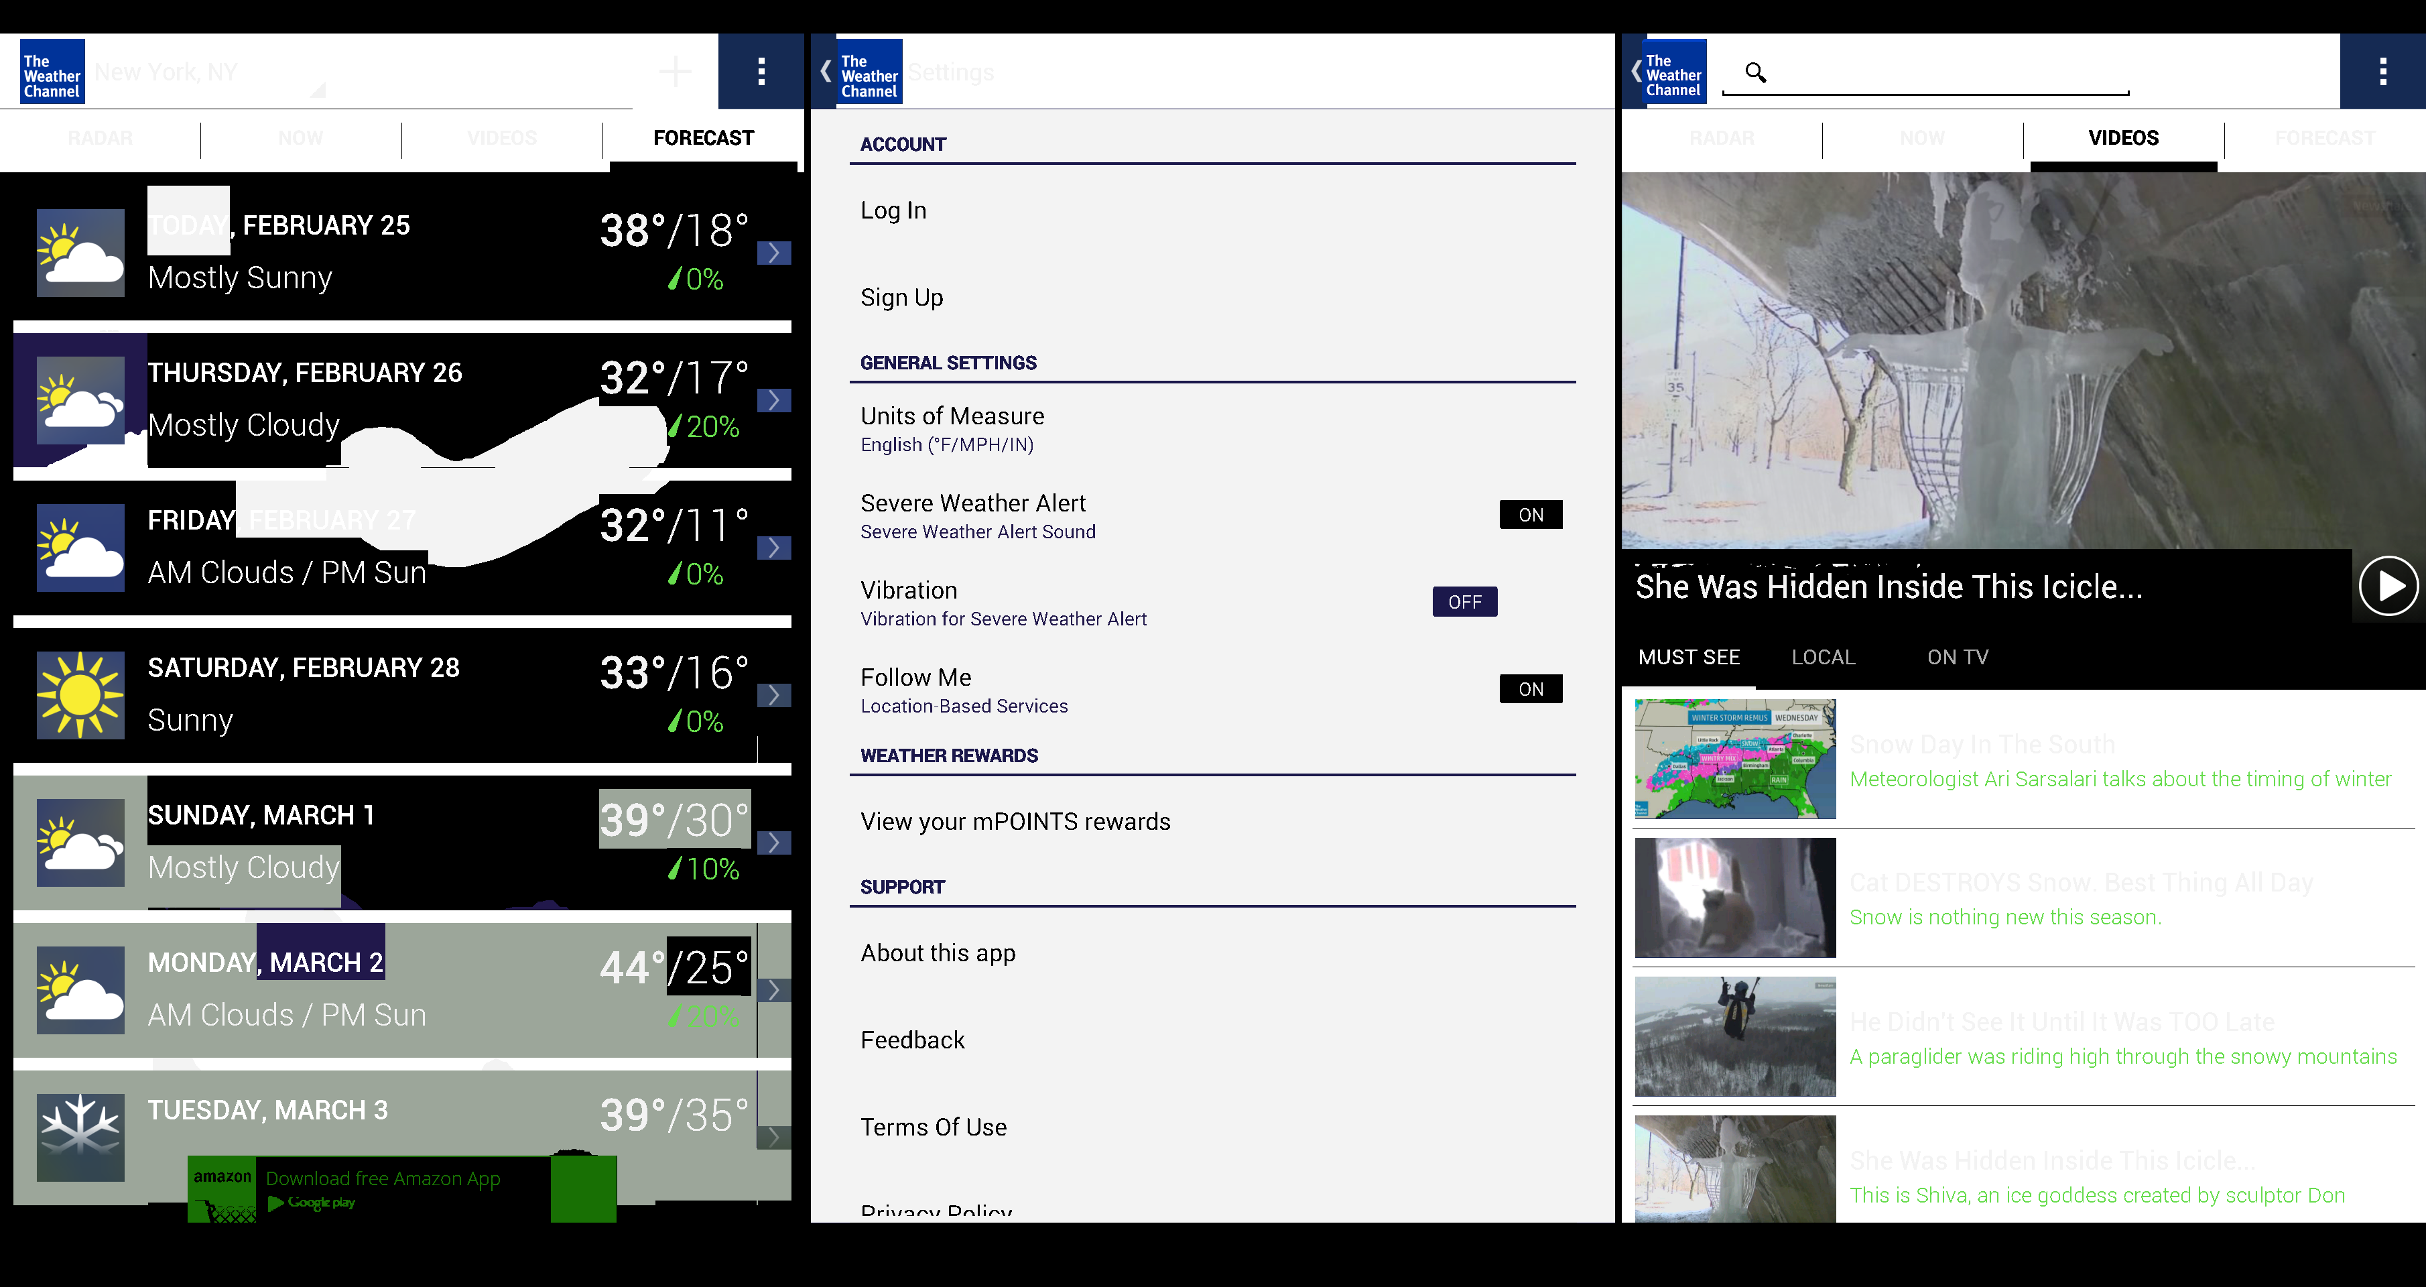Viewport: 2426px width, 1287px height.
Task: Click the back arrow icon in settings
Action: [x=825, y=70]
